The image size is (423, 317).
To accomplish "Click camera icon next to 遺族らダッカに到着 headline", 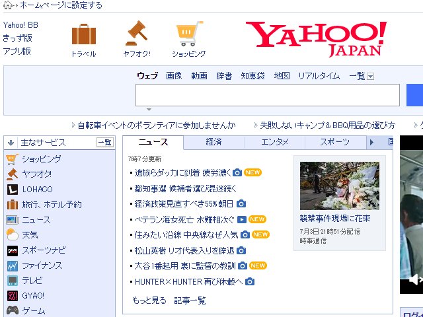I will (237, 172).
